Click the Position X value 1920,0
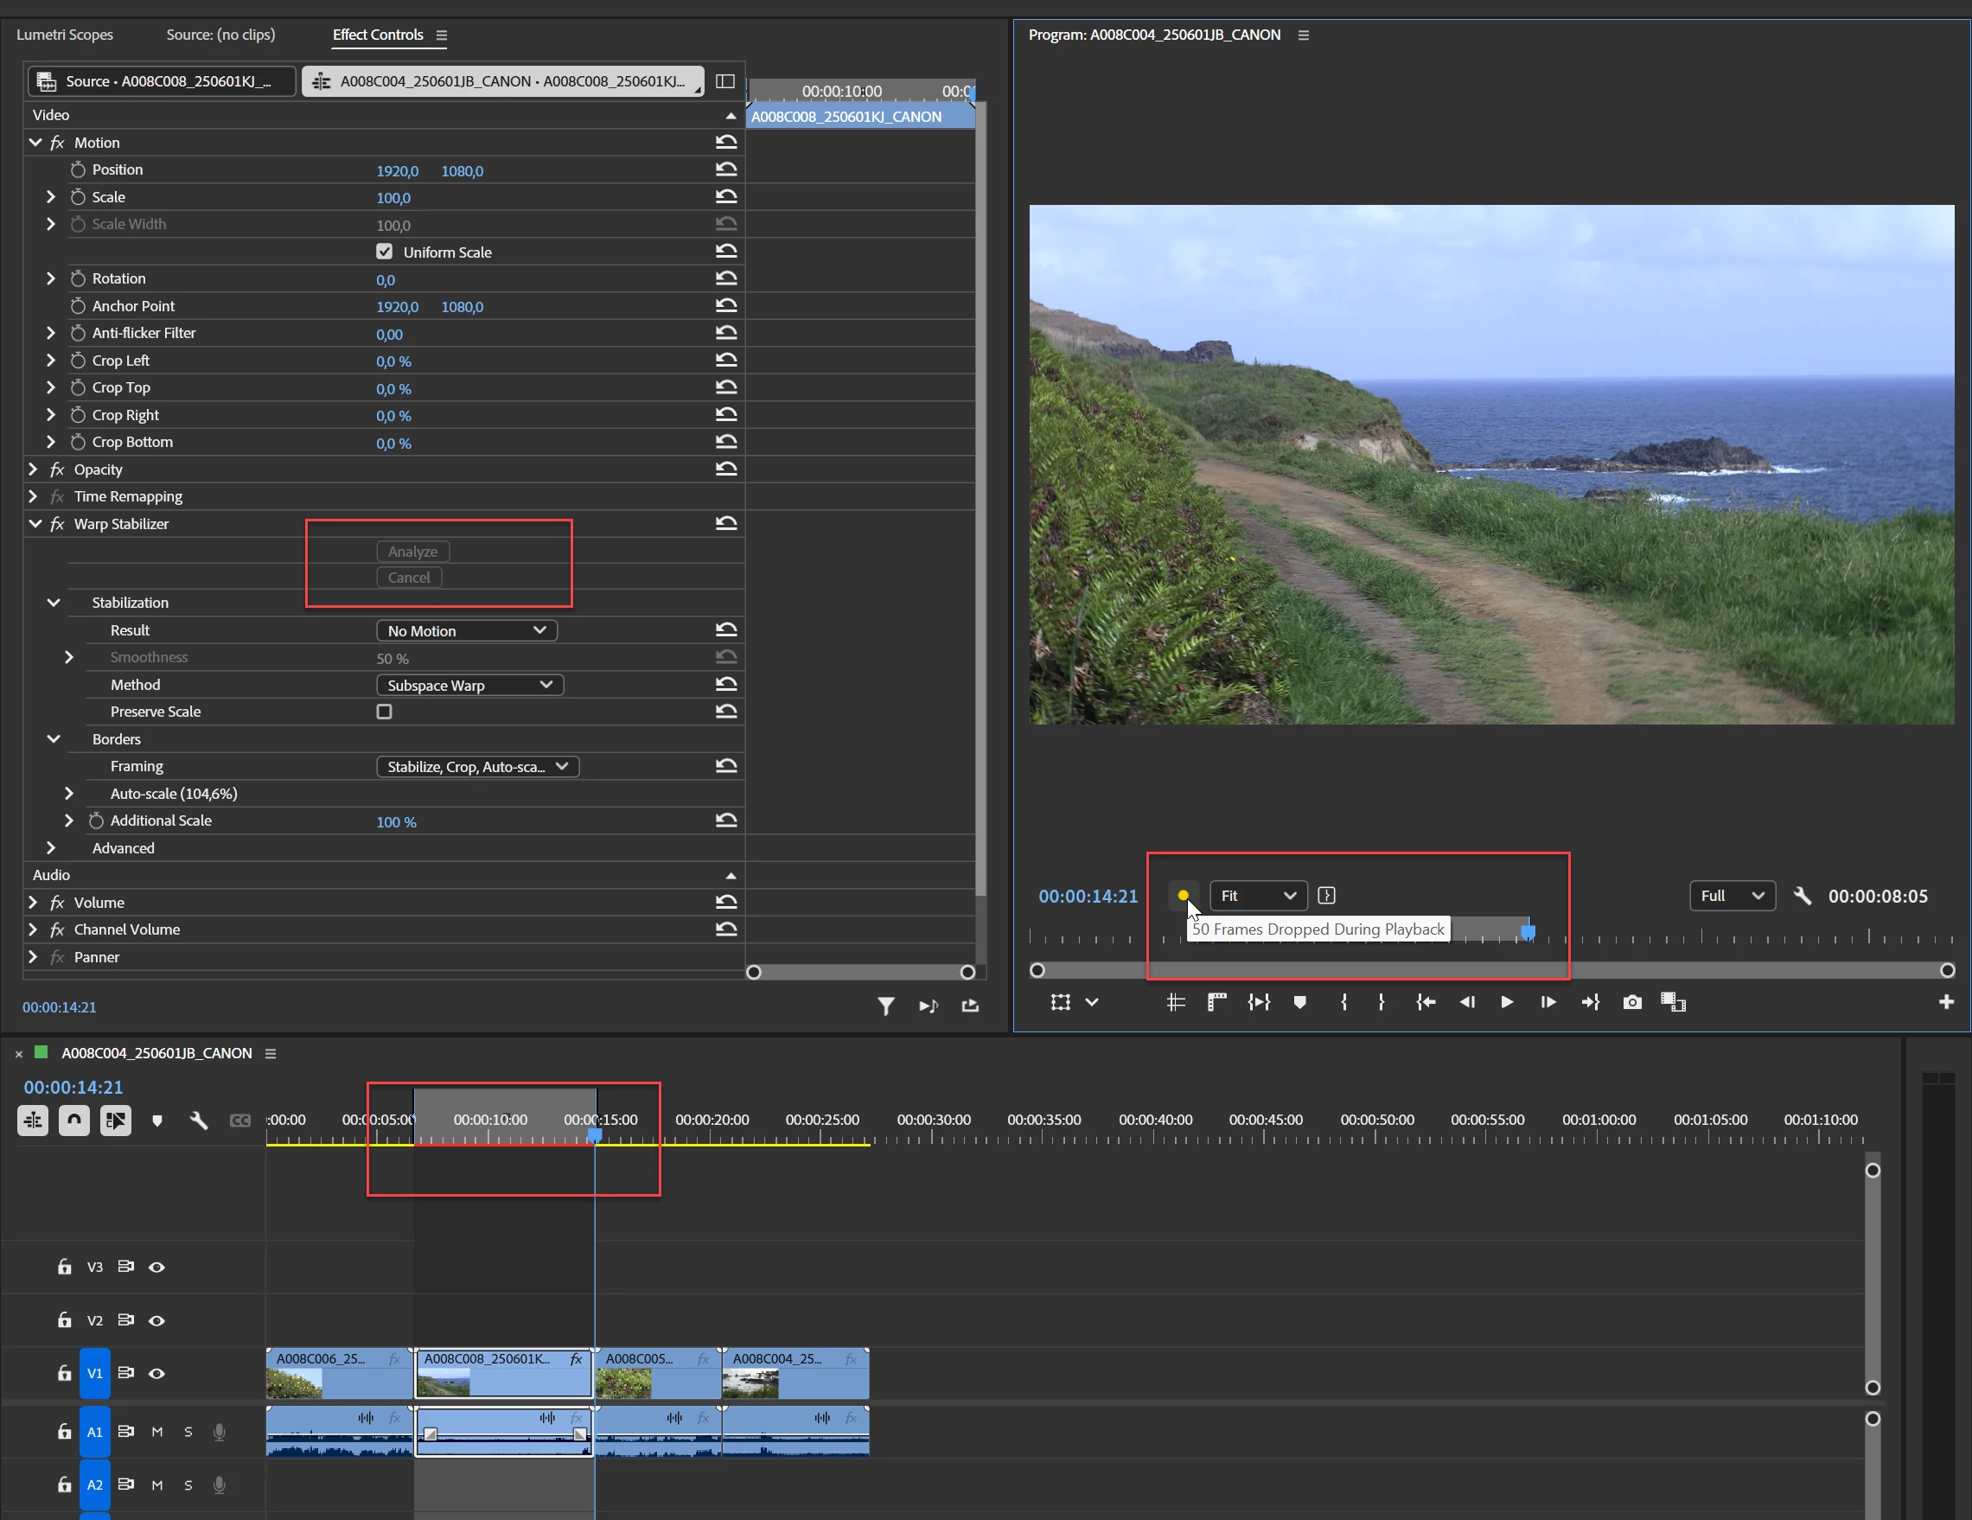This screenshot has height=1520, width=1972. (x=398, y=170)
